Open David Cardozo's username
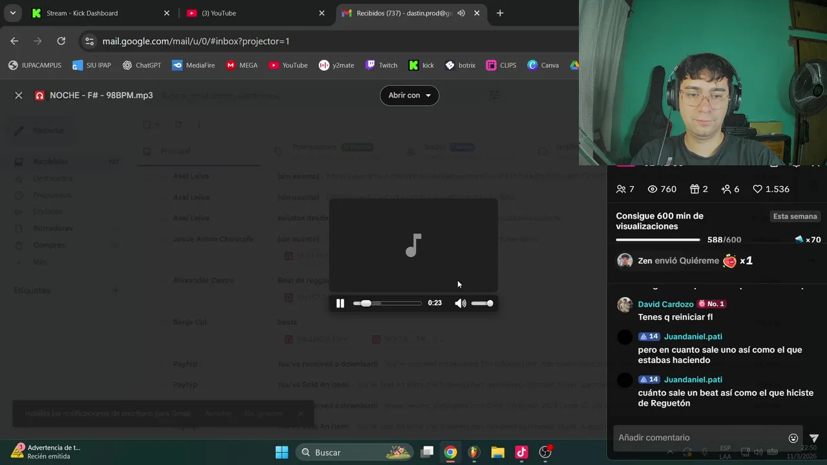Viewport: 827px width, 465px height. click(x=665, y=304)
